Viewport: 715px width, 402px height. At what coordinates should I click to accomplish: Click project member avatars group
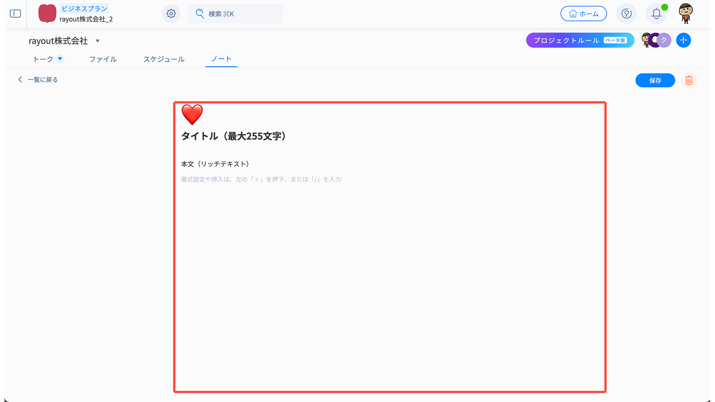pos(656,40)
